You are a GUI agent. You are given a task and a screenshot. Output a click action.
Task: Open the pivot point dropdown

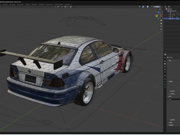point(62,7)
